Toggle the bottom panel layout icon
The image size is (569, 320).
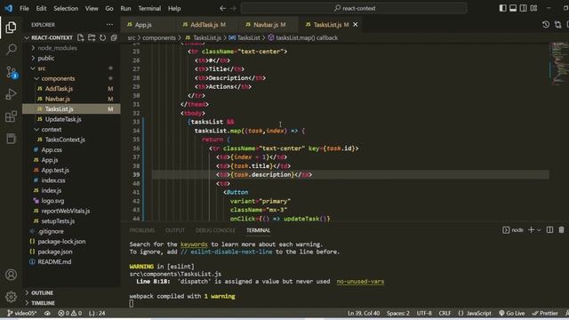[513, 8]
